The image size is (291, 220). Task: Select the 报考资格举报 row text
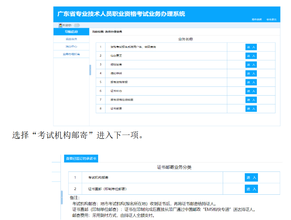coord(119,82)
